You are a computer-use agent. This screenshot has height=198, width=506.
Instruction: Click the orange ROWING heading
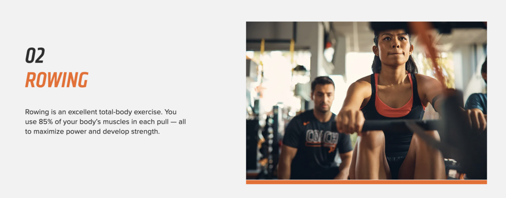(x=57, y=80)
